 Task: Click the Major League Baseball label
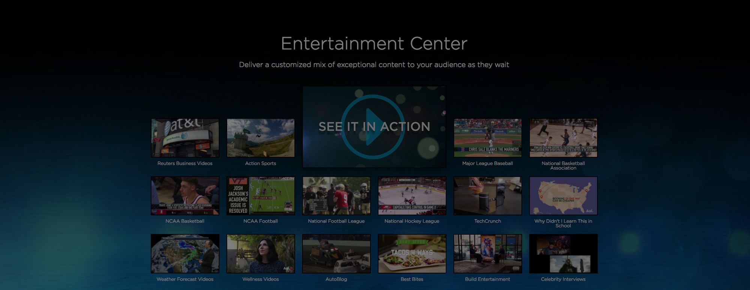click(x=487, y=164)
